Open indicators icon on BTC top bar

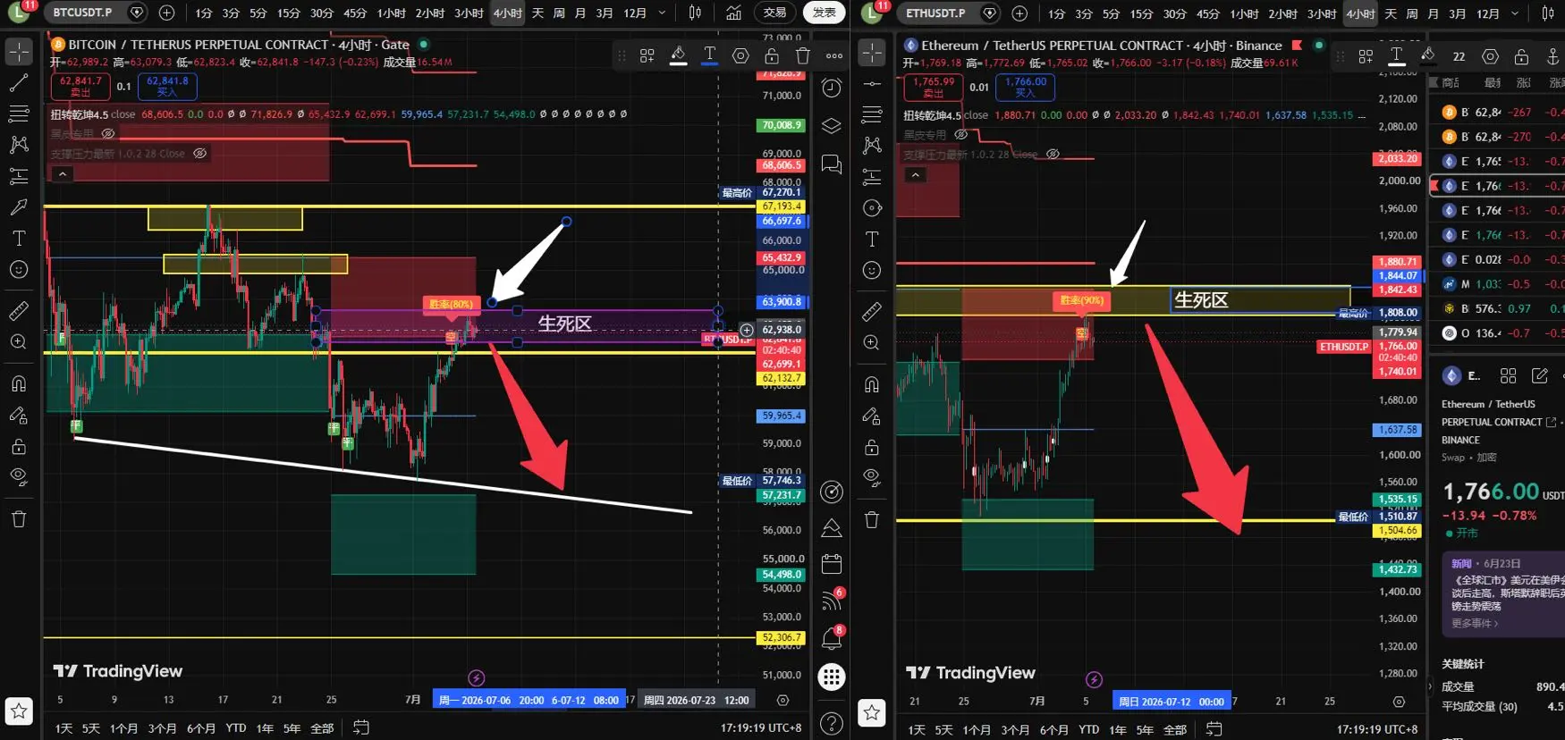[733, 13]
